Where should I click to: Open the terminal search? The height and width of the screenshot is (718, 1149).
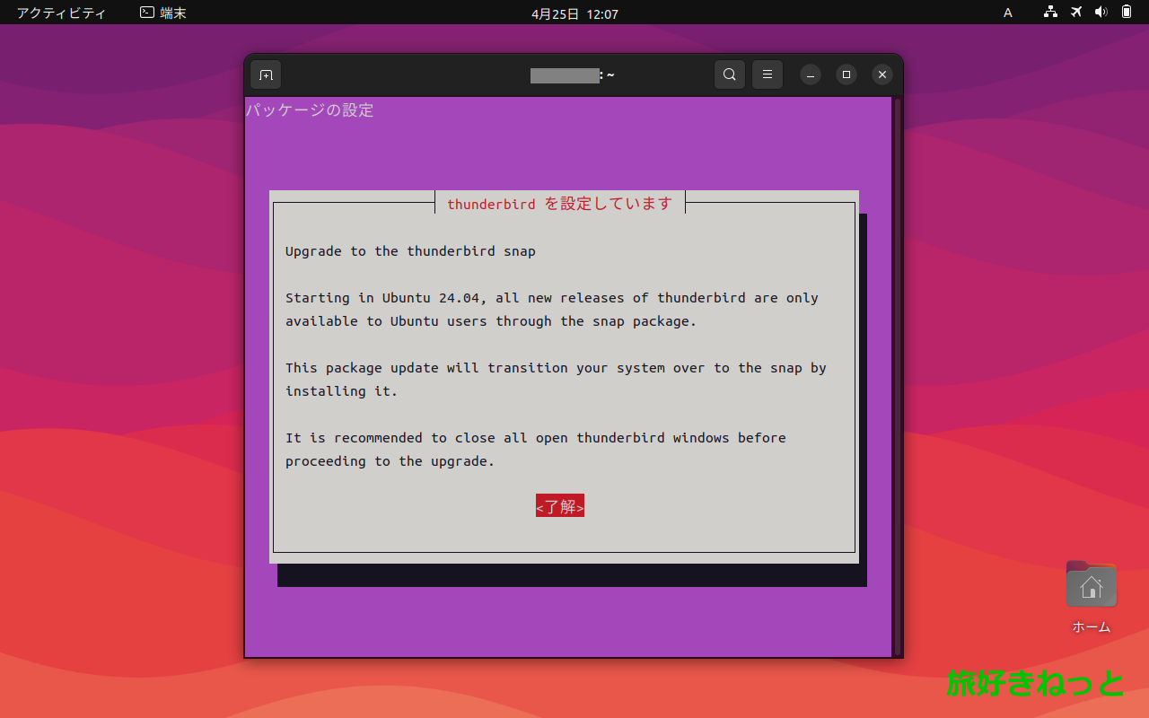729,74
